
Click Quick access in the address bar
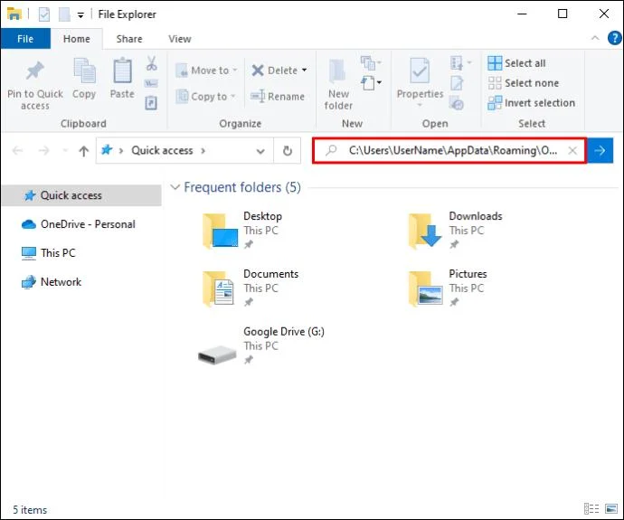[162, 150]
